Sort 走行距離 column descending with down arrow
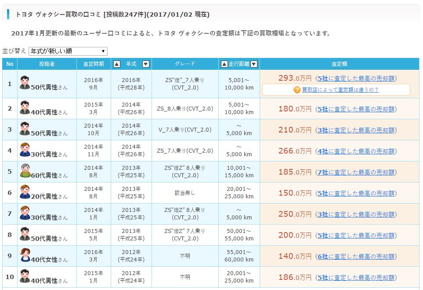The width and height of the screenshot is (423, 290). click(254, 64)
